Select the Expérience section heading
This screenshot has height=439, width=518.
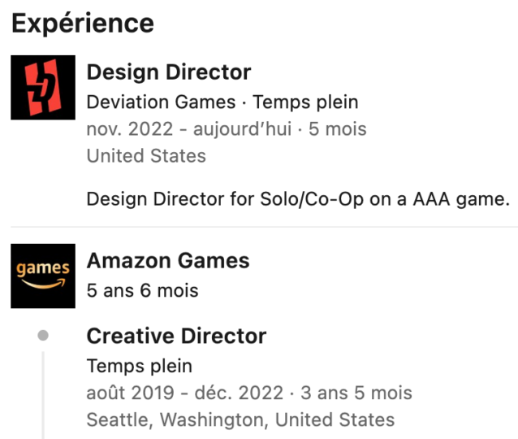point(83,24)
